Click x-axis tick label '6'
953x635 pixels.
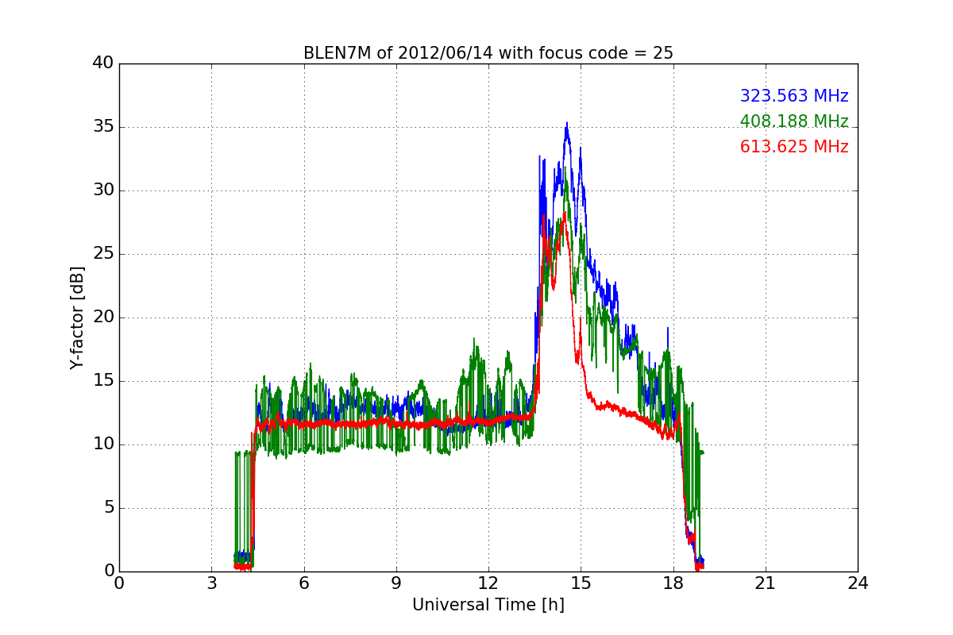pos(304,583)
